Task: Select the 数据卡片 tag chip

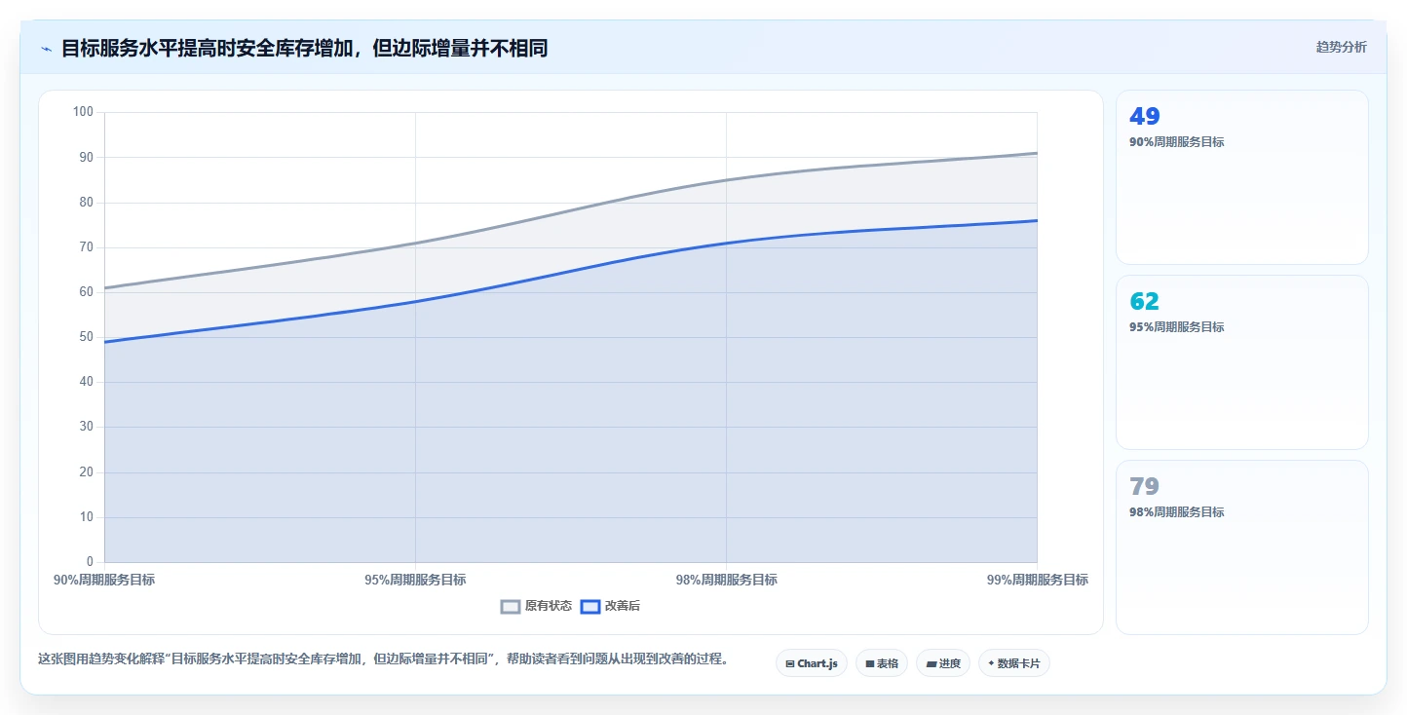Action: [x=1014, y=663]
